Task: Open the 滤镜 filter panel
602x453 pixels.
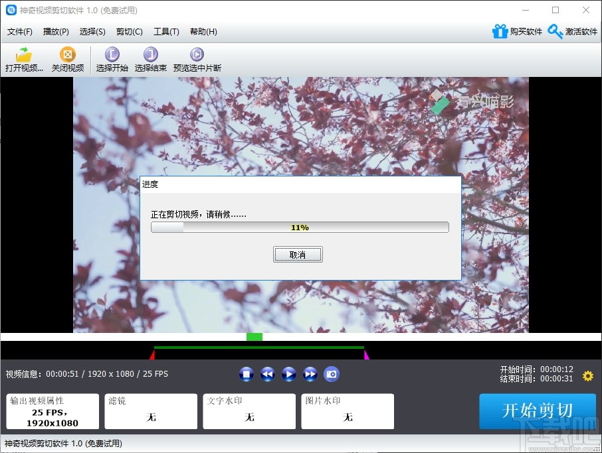Action: tap(151, 411)
